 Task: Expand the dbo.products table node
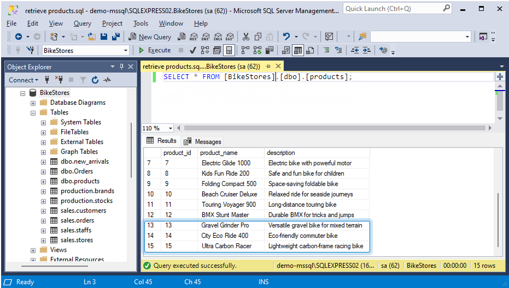[44, 182]
